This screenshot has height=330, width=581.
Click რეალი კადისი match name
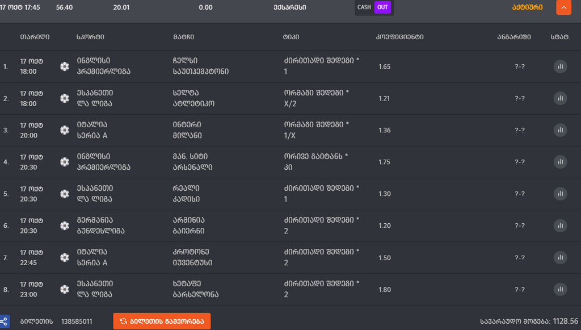(x=186, y=194)
